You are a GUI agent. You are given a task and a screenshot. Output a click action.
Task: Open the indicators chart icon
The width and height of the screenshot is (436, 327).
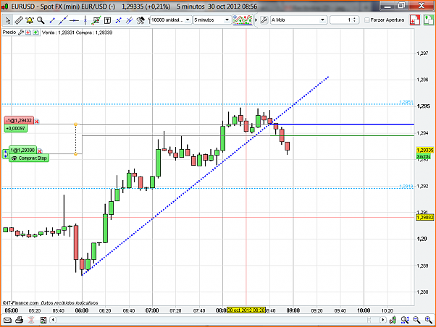(x=96, y=20)
